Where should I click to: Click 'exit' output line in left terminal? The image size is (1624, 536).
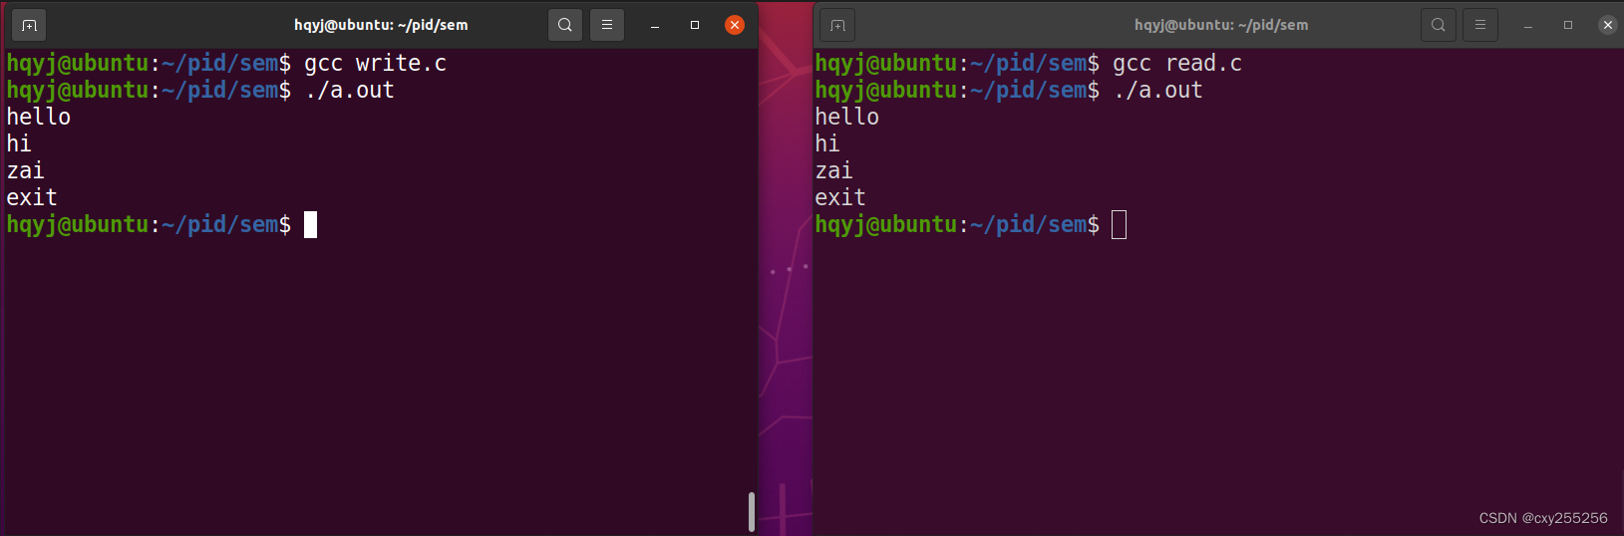(32, 197)
